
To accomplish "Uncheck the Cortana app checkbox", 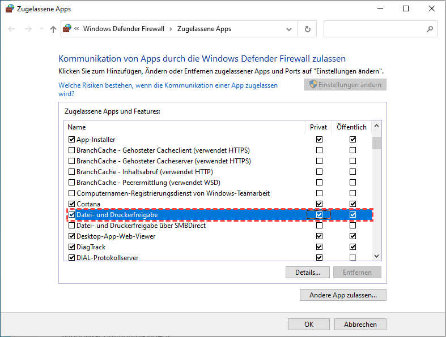I will point(71,204).
